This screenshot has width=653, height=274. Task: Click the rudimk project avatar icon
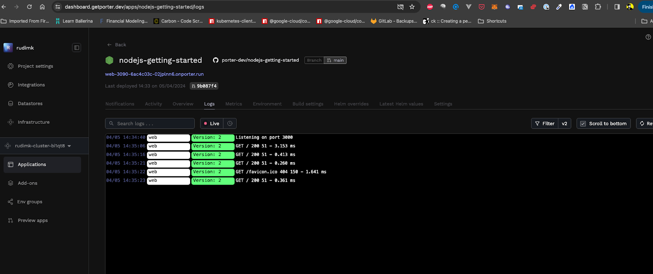coord(8,48)
